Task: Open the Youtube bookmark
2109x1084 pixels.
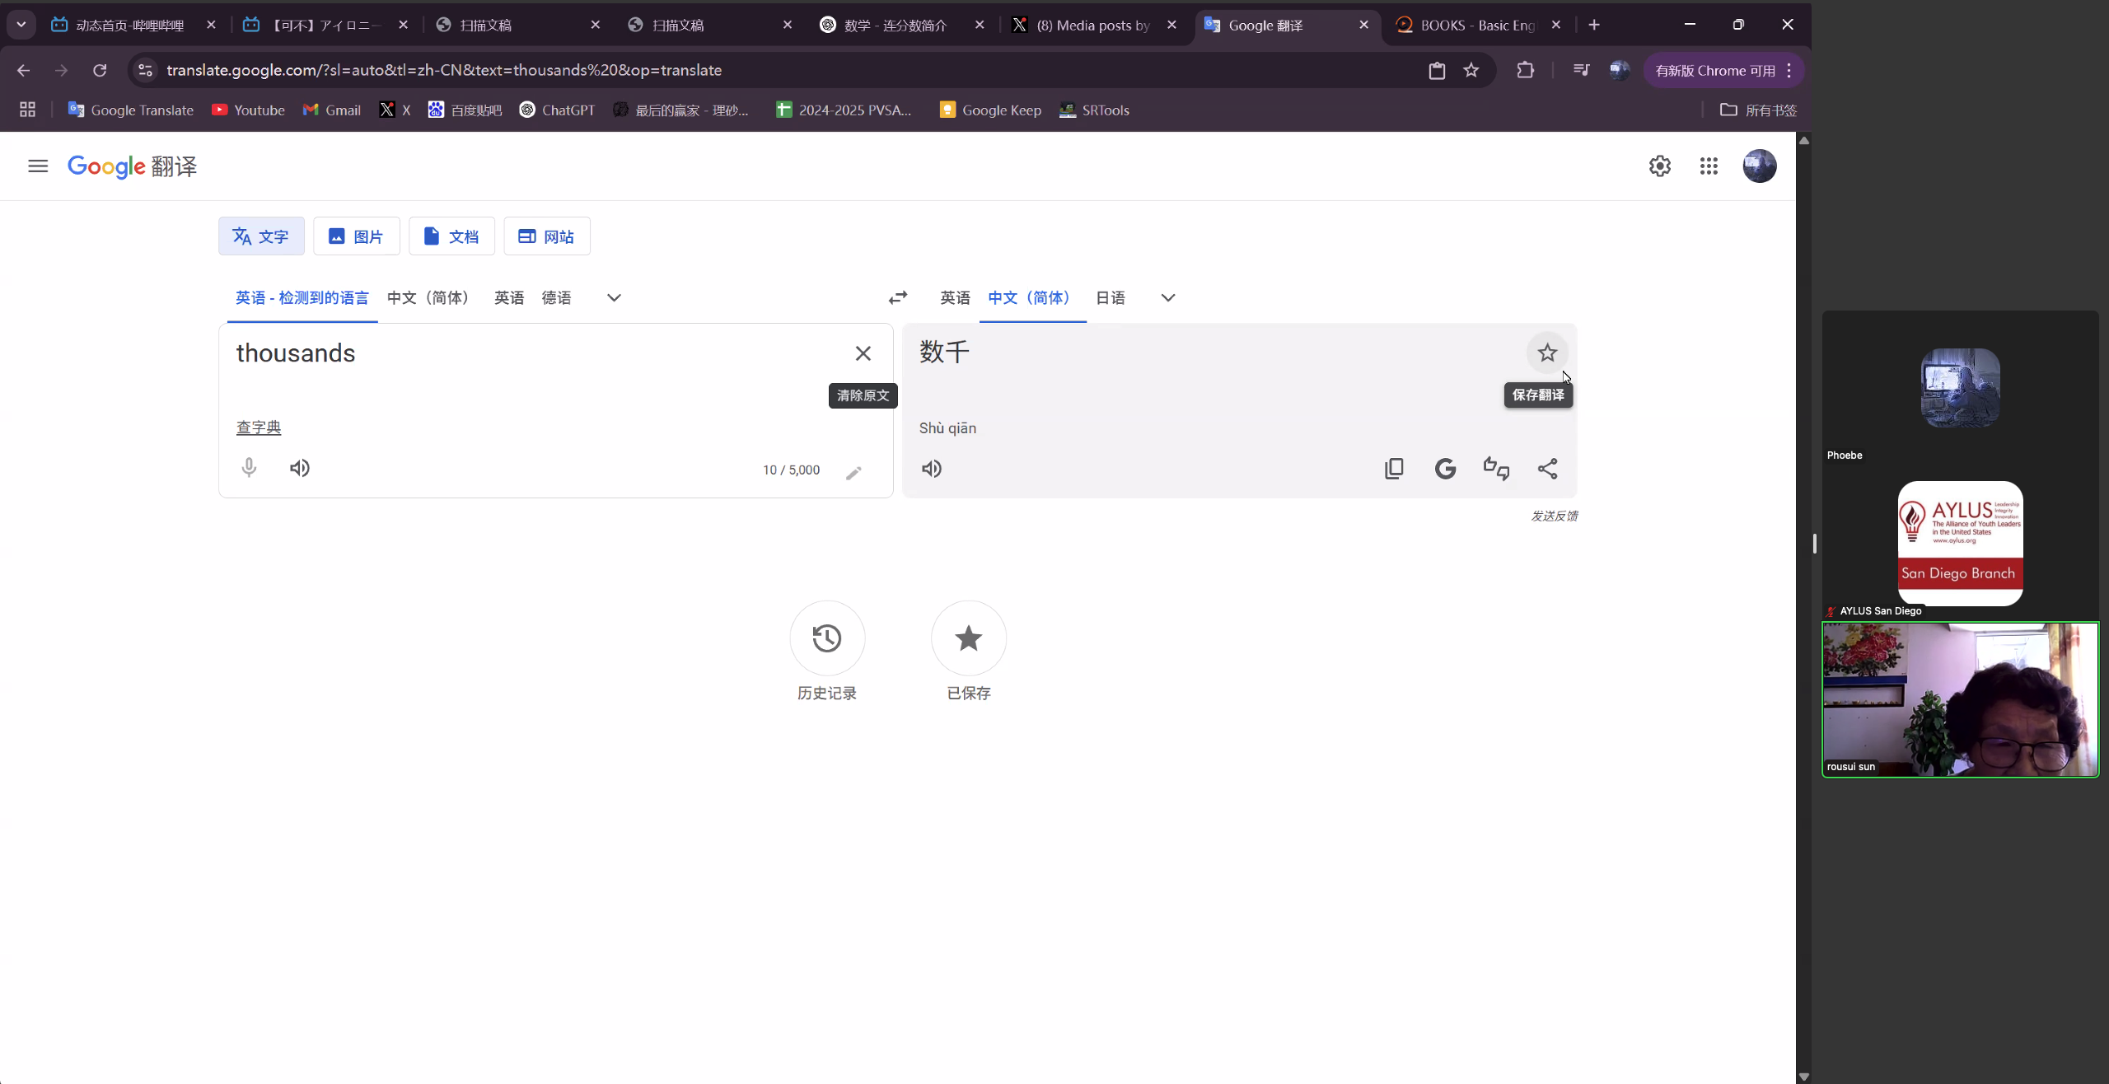Action: pyautogui.click(x=248, y=110)
